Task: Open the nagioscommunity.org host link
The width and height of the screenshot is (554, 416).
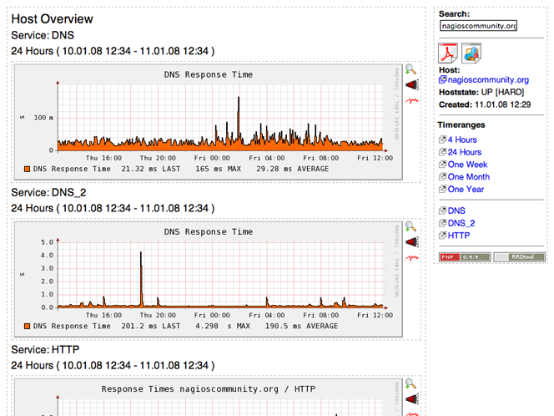Action: [x=488, y=80]
